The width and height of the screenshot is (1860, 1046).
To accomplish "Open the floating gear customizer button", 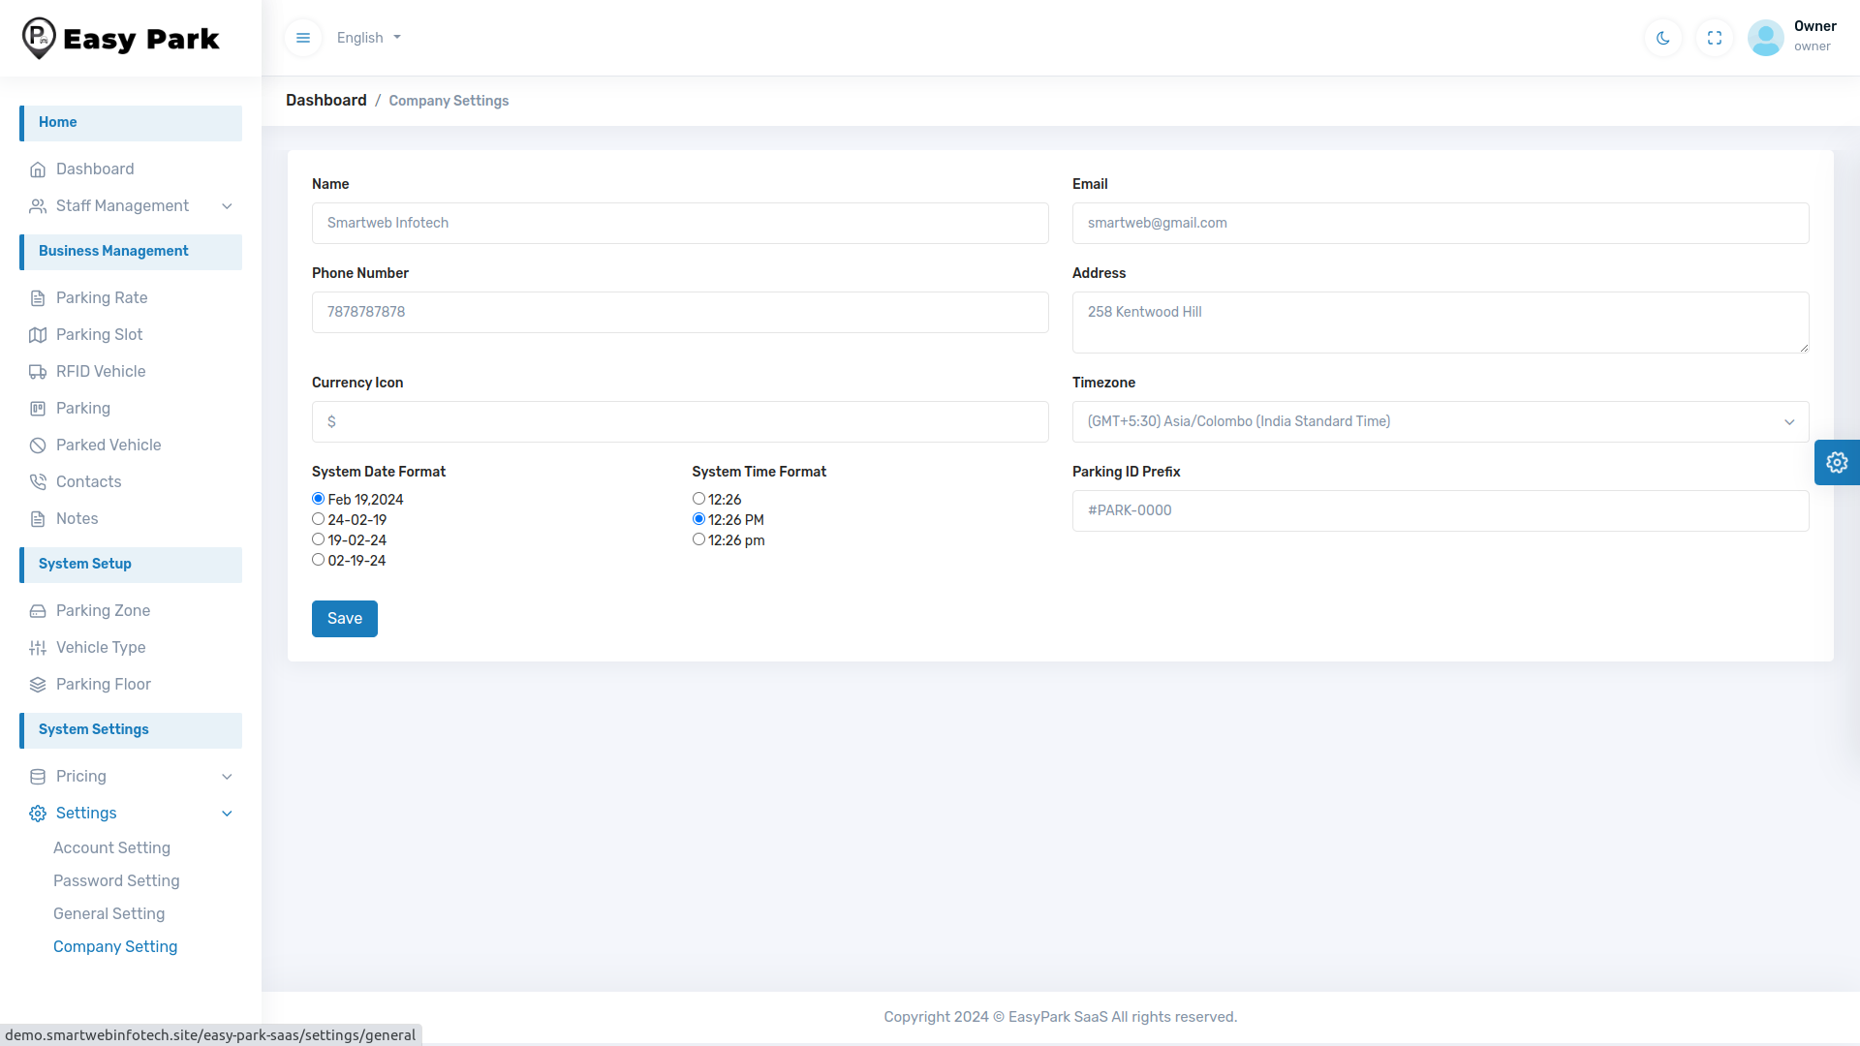I will (x=1836, y=462).
